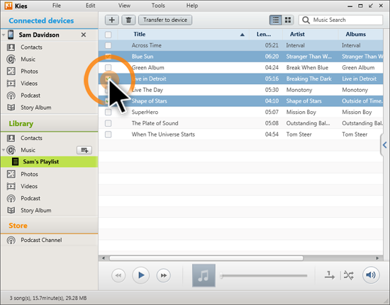Click the Transfer to device button
Viewport: 390px width, 305px height.
(165, 20)
